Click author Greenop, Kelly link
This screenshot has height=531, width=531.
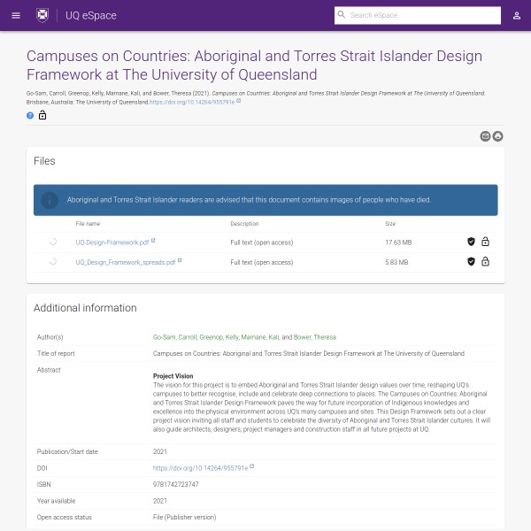coord(220,337)
